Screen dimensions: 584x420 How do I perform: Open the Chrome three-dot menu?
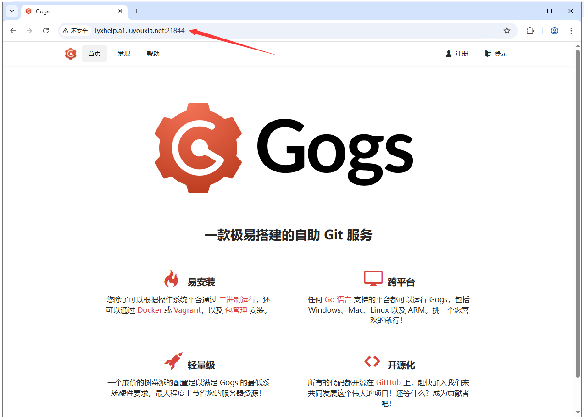click(571, 30)
